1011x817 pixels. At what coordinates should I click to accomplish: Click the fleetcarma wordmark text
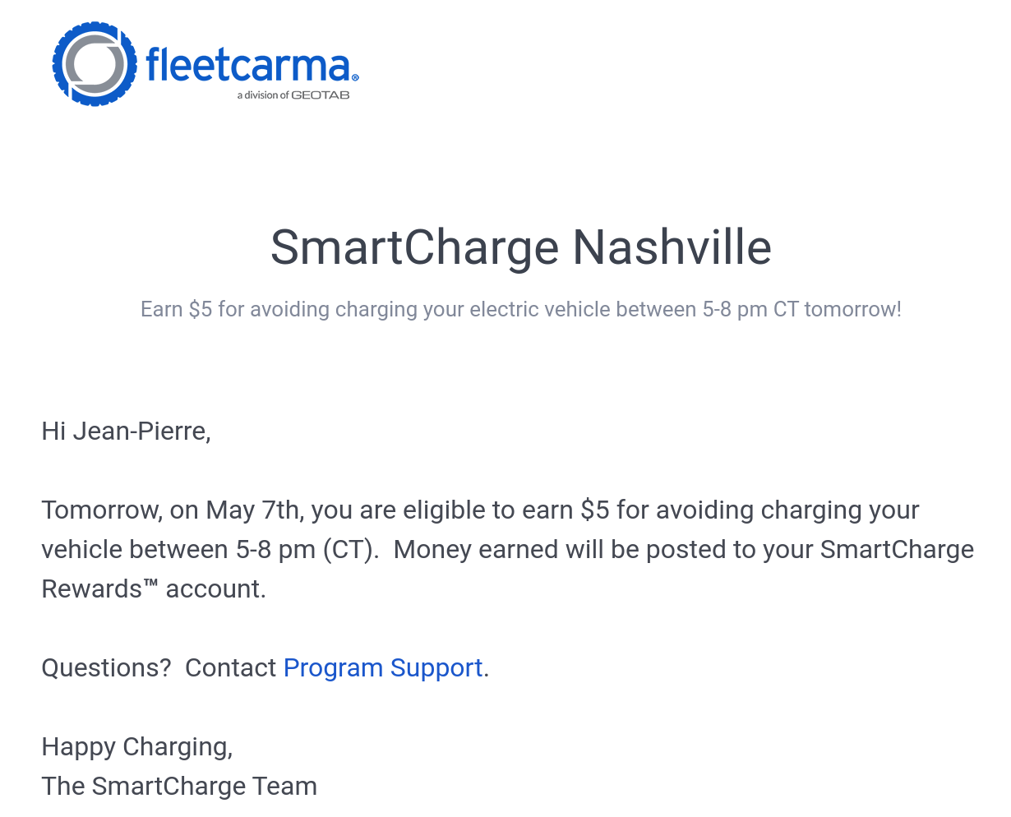tap(247, 66)
